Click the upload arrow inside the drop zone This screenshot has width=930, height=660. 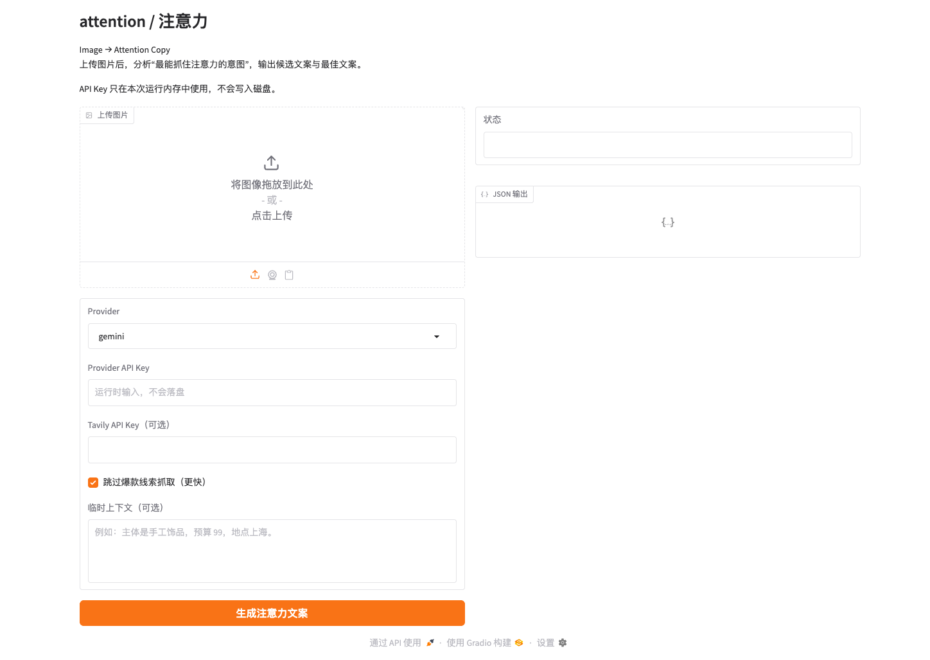(271, 163)
